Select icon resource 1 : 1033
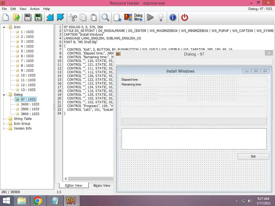275x206 pixels. pyautogui.click(x=27, y=32)
